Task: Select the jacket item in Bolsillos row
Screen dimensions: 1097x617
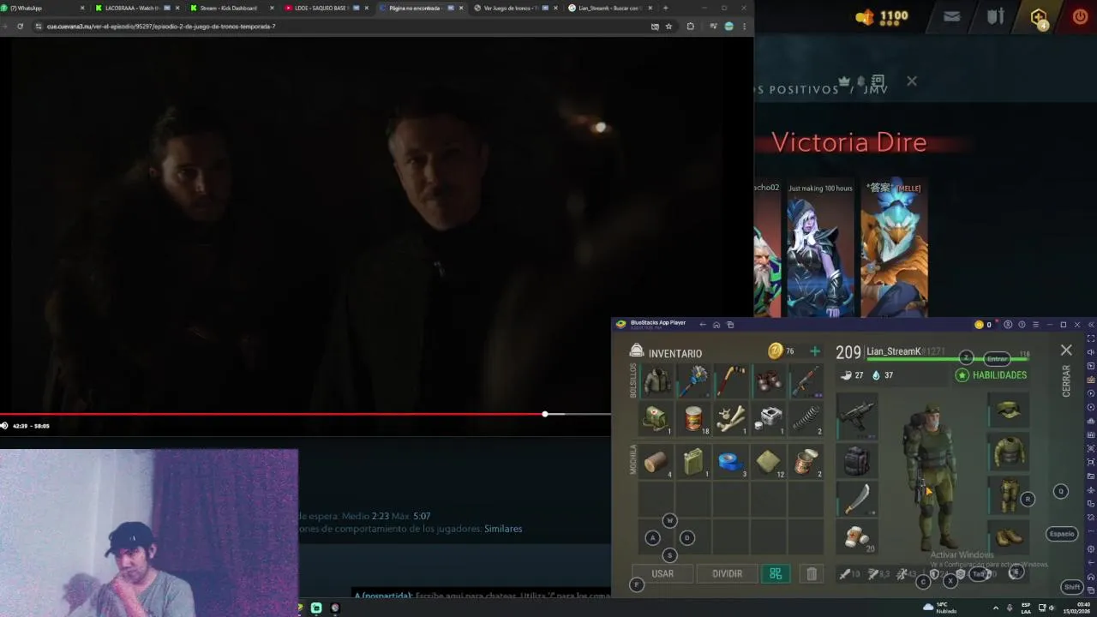Action: [x=657, y=380]
